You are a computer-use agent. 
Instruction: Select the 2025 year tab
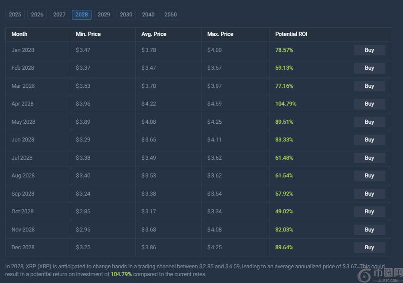[15, 15]
